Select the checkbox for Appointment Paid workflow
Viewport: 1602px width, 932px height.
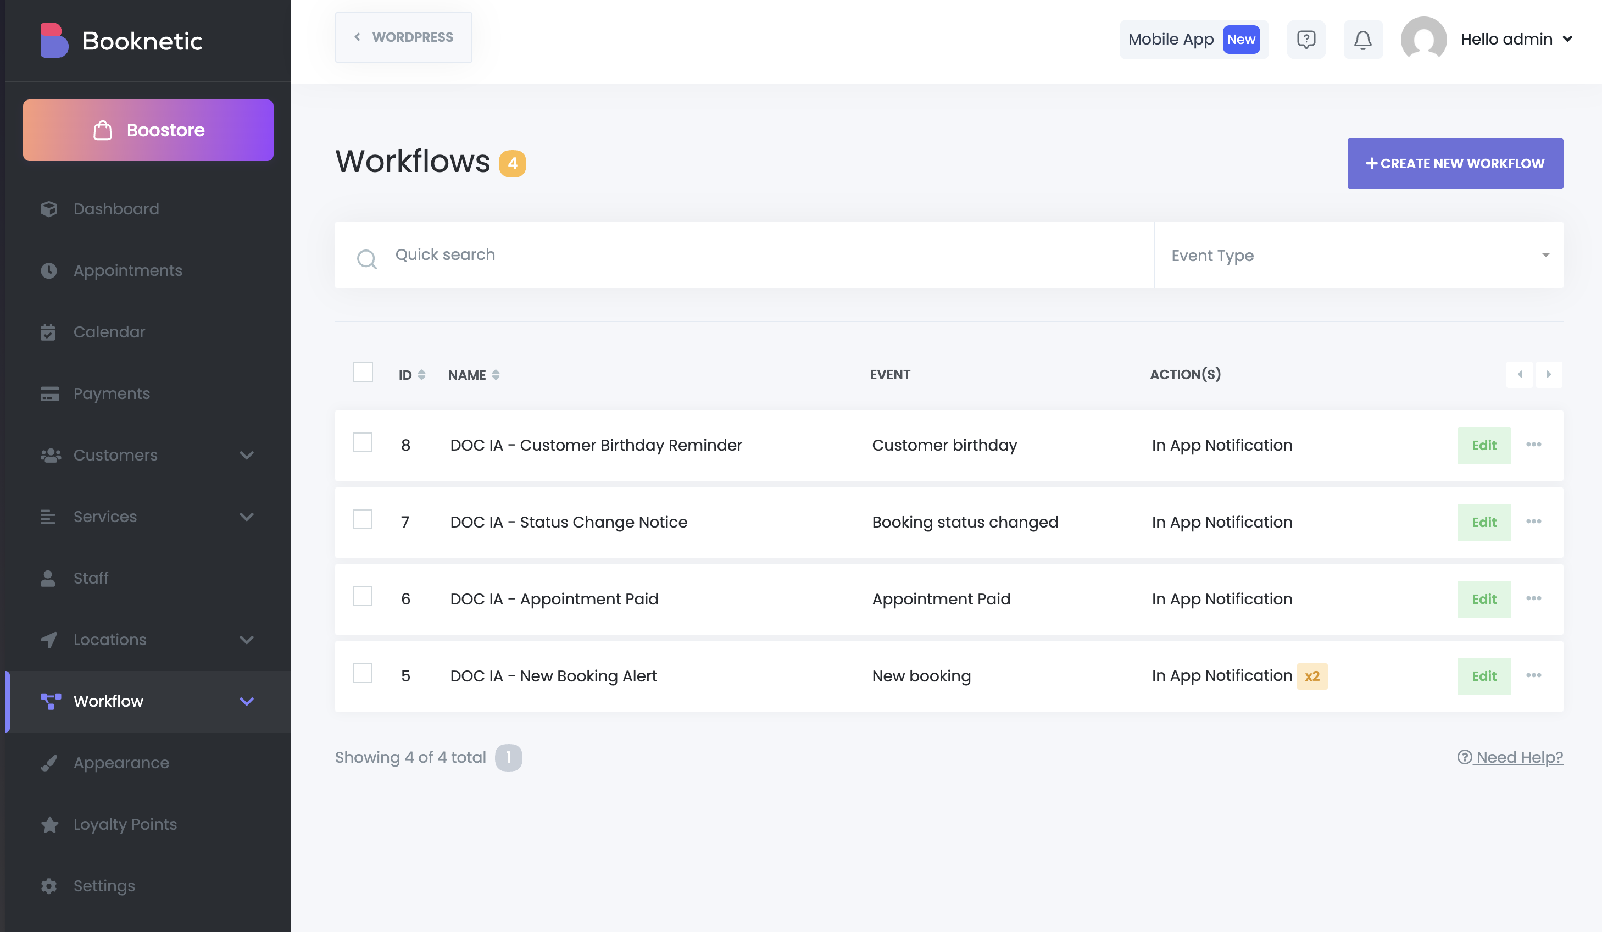[x=363, y=596]
